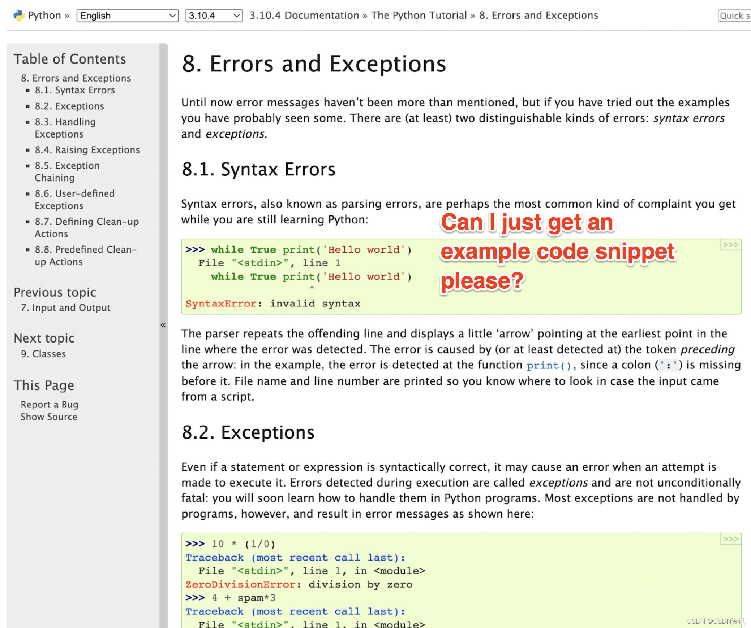Viewport: 751px width, 628px height.
Task: Click the Show Source link
Action: (49, 417)
